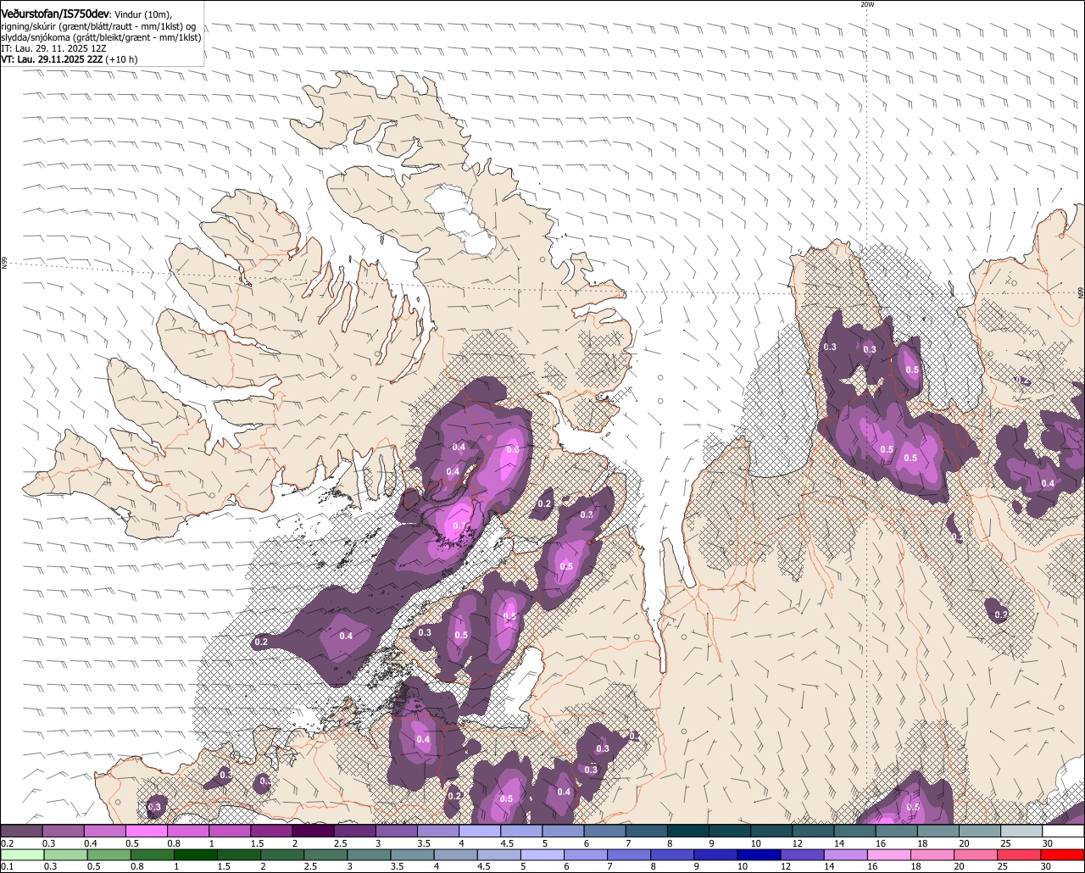This screenshot has height=873, width=1085.
Task: Click the blue rain swatch labeled 7
Action: [630, 854]
